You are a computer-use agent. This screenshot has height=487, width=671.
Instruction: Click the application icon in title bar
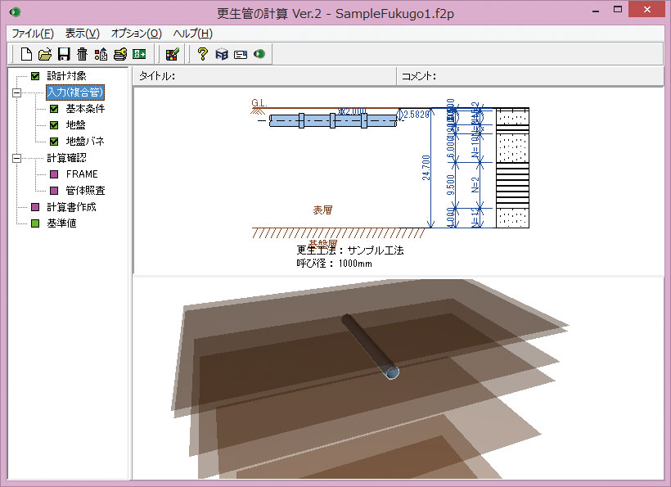tap(15, 12)
